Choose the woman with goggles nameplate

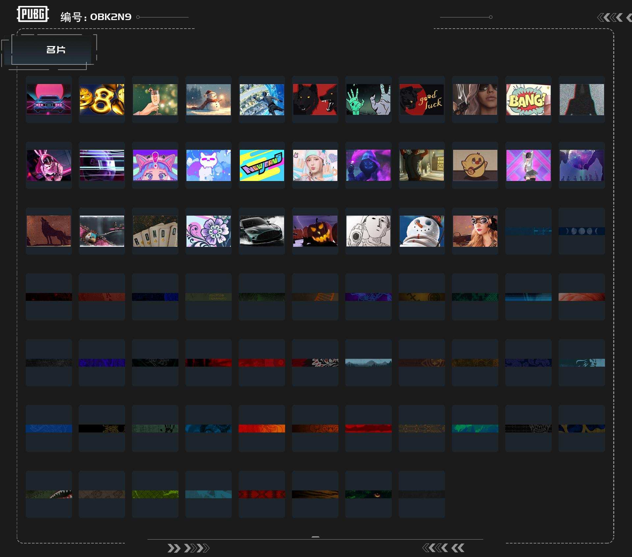[475, 231]
